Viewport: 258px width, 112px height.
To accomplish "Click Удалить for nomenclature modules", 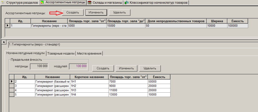I will 150,68.
